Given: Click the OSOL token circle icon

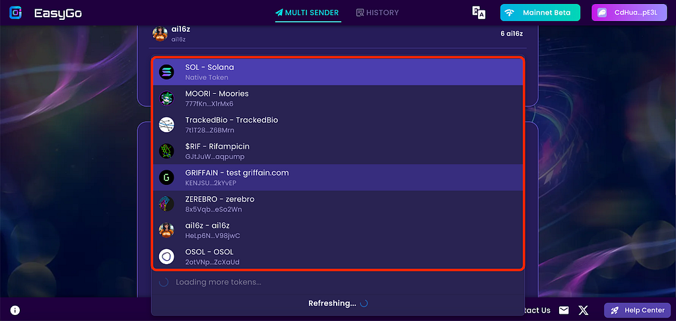Looking at the screenshot, I should tap(166, 256).
